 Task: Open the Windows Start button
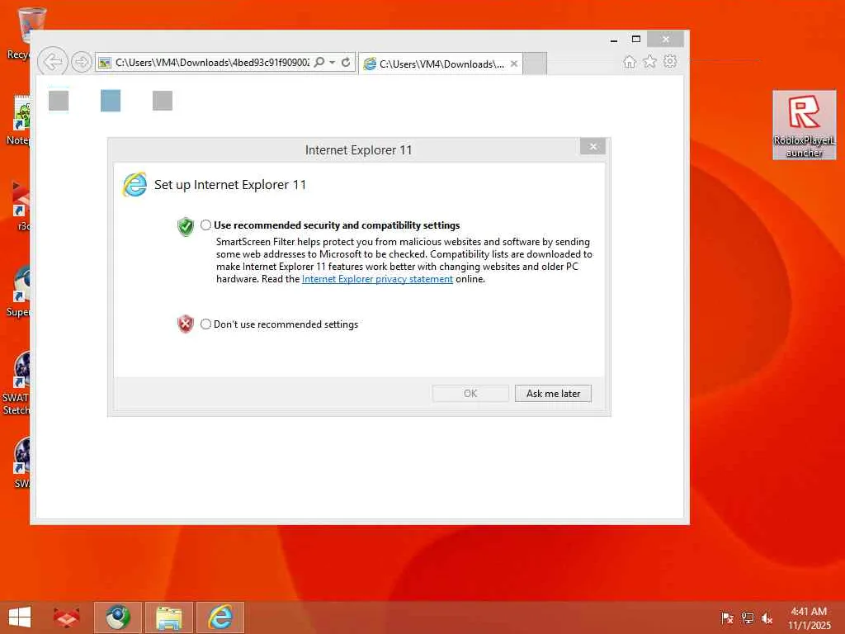20,617
